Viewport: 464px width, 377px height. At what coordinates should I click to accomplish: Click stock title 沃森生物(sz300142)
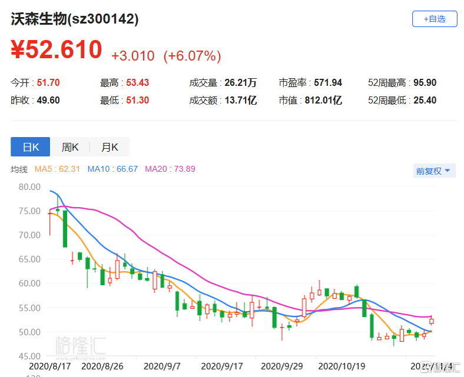click(x=75, y=19)
